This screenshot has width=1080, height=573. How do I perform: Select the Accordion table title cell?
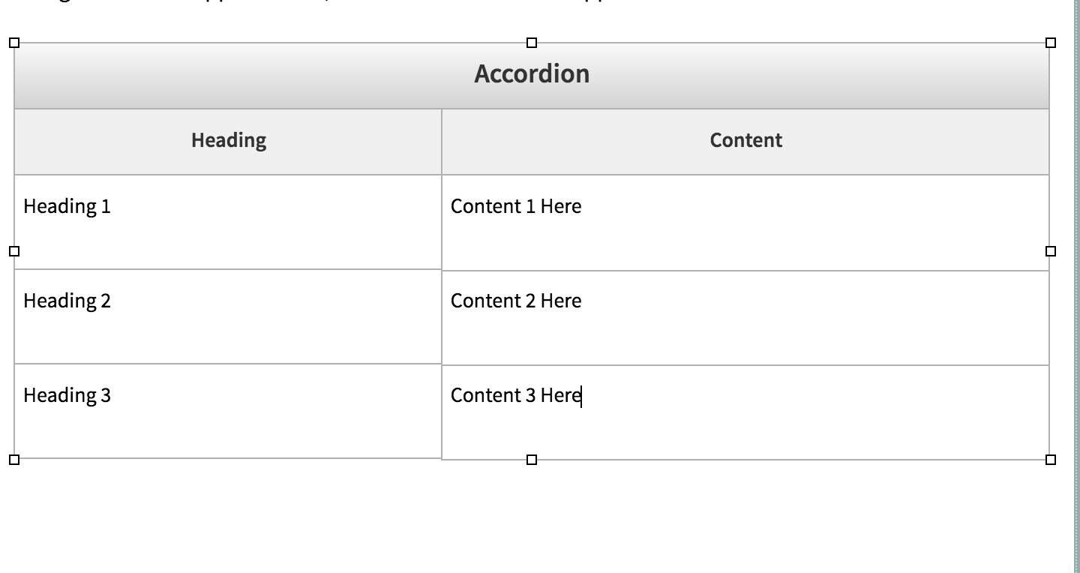click(x=531, y=73)
